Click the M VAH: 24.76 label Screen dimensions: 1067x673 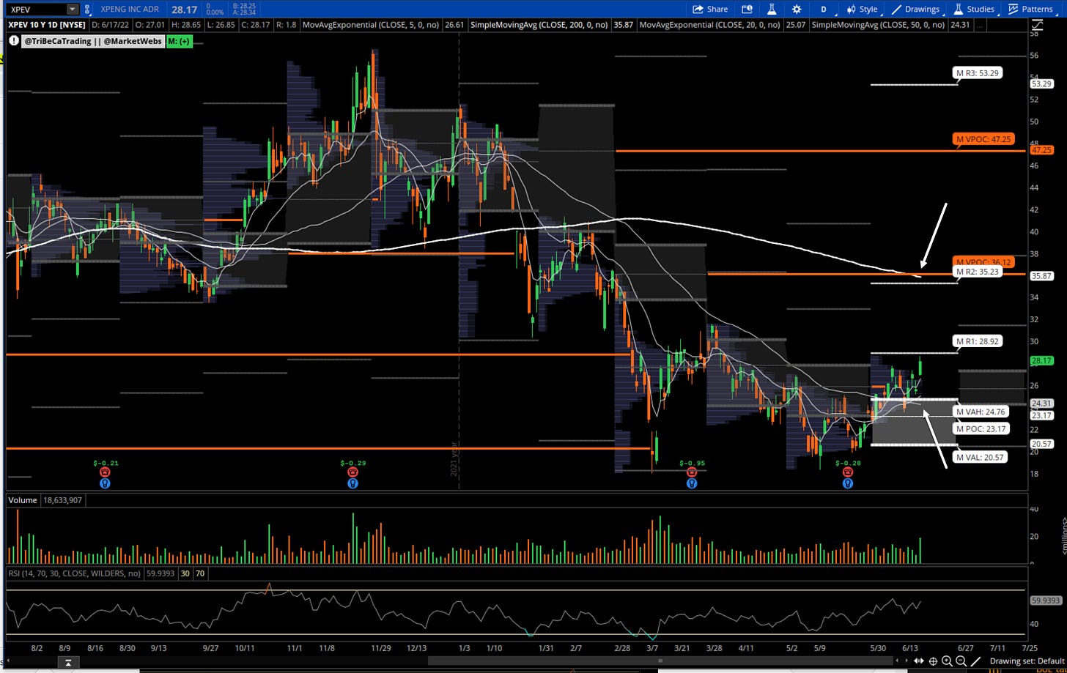[981, 412]
